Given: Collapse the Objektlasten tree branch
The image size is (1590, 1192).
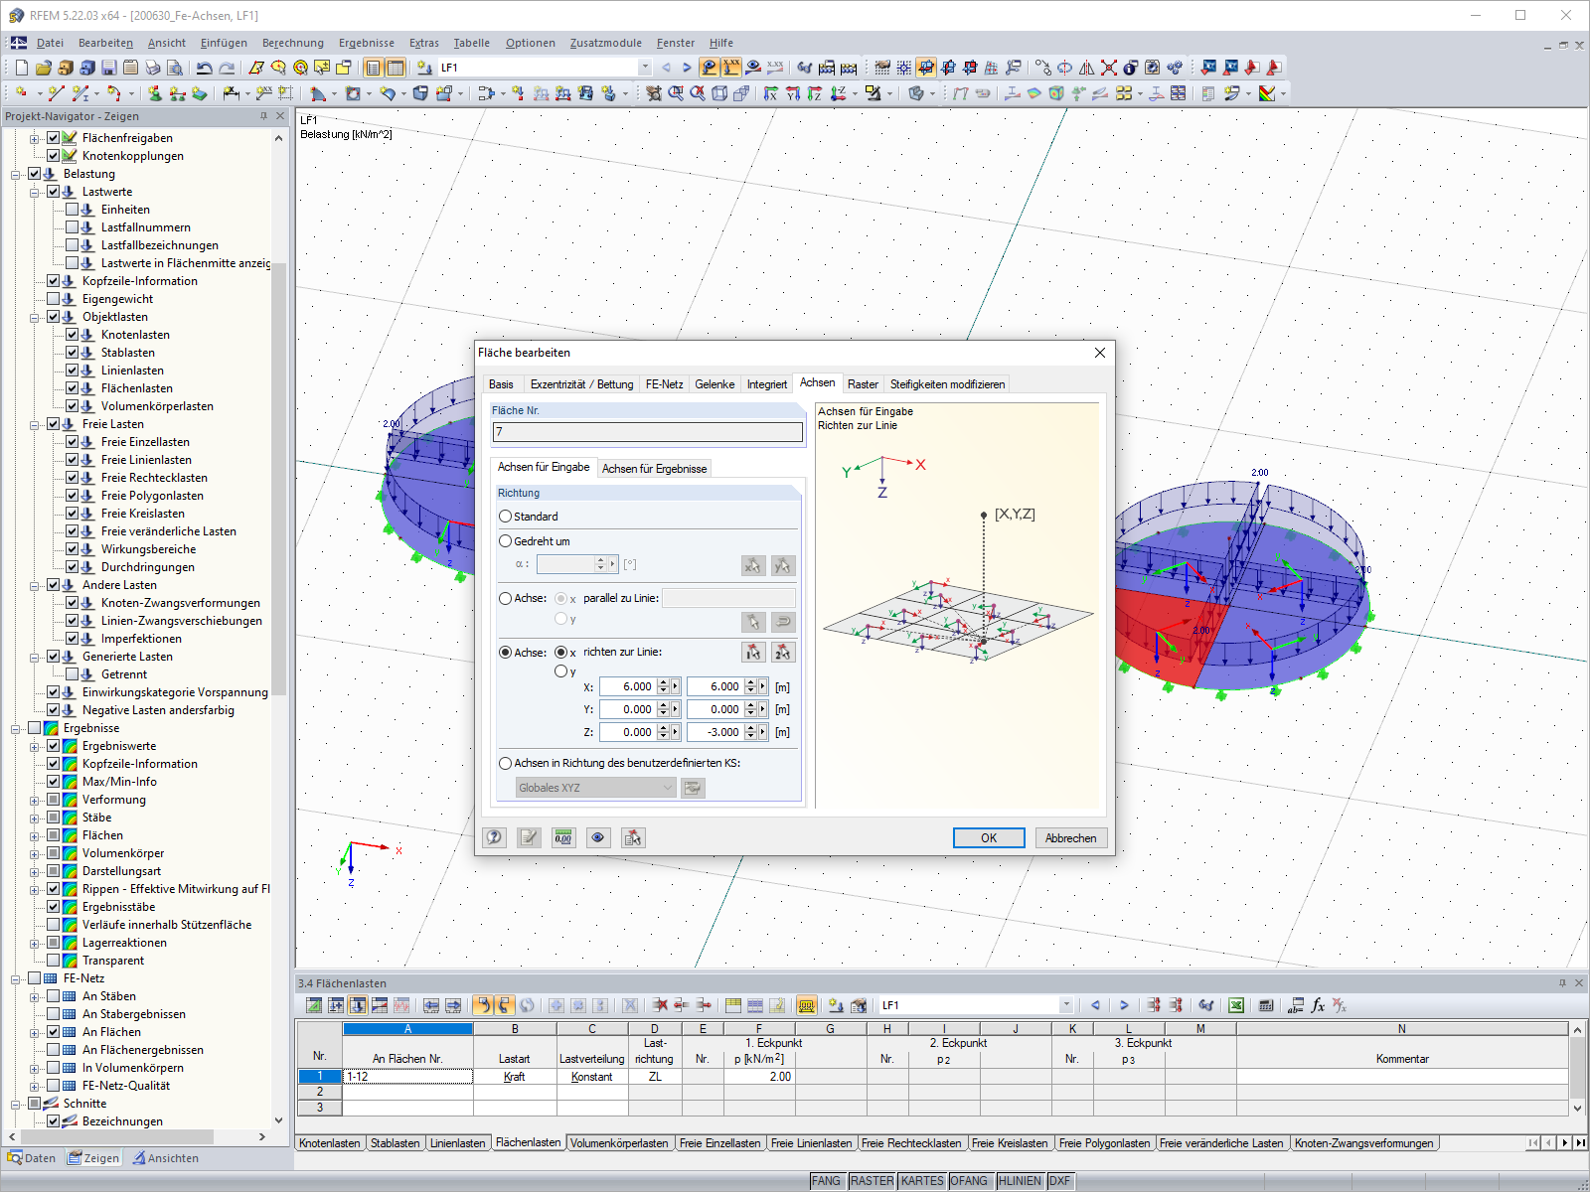Looking at the screenshot, I should pos(33,316).
